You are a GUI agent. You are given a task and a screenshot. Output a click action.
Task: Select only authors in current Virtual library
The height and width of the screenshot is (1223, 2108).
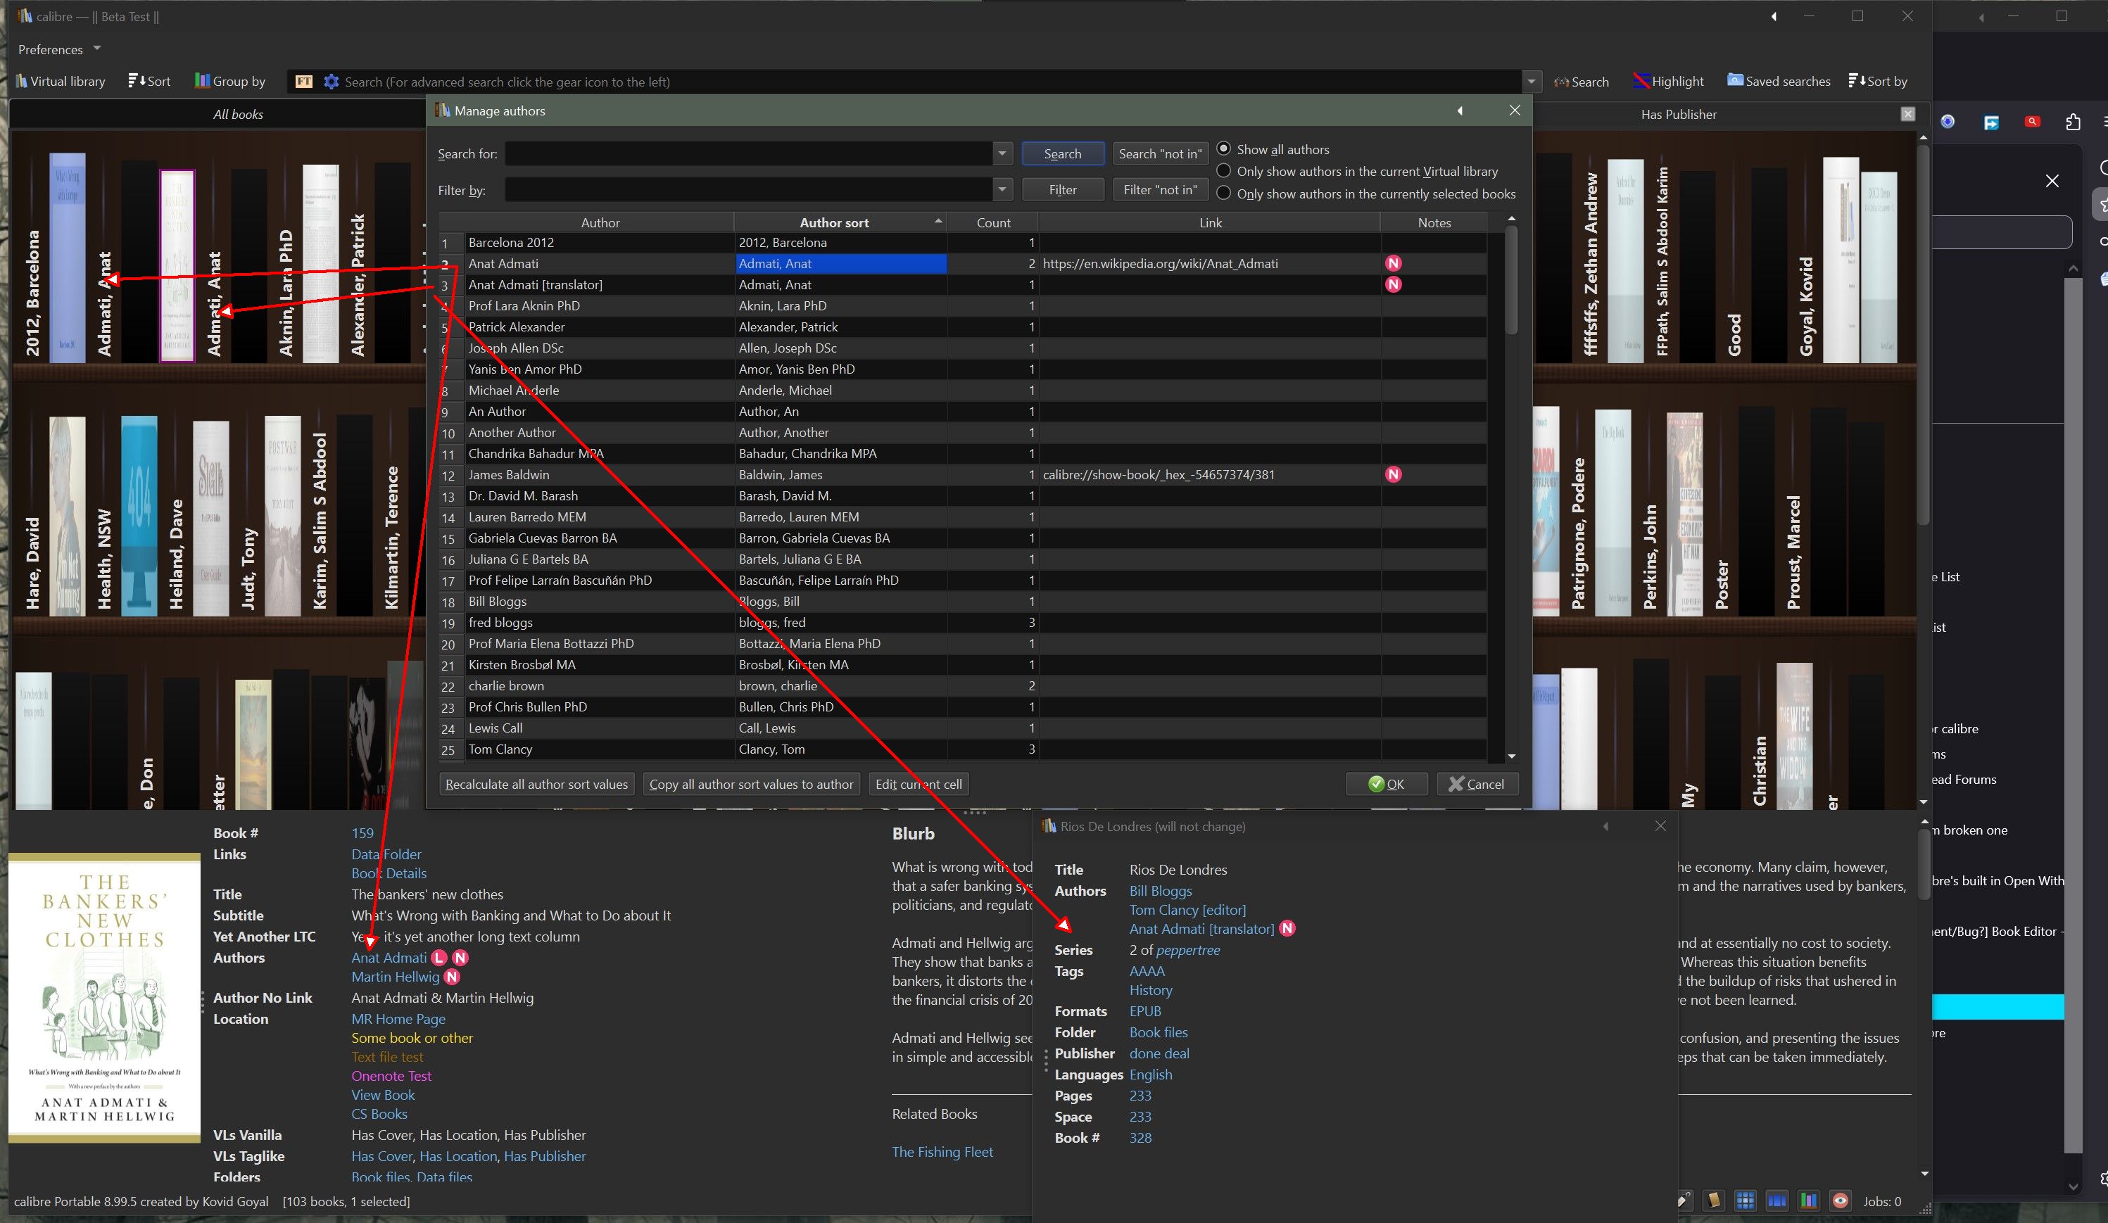click(1224, 172)
